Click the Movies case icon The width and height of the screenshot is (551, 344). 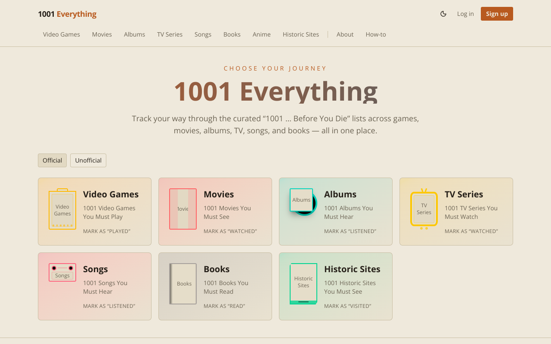(183, 209)
